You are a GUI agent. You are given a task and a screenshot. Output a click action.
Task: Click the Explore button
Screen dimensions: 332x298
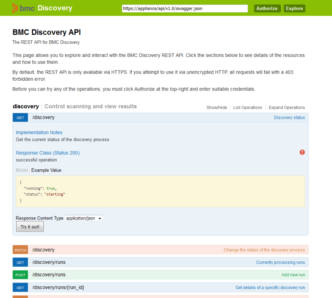(x=294, y=8)
